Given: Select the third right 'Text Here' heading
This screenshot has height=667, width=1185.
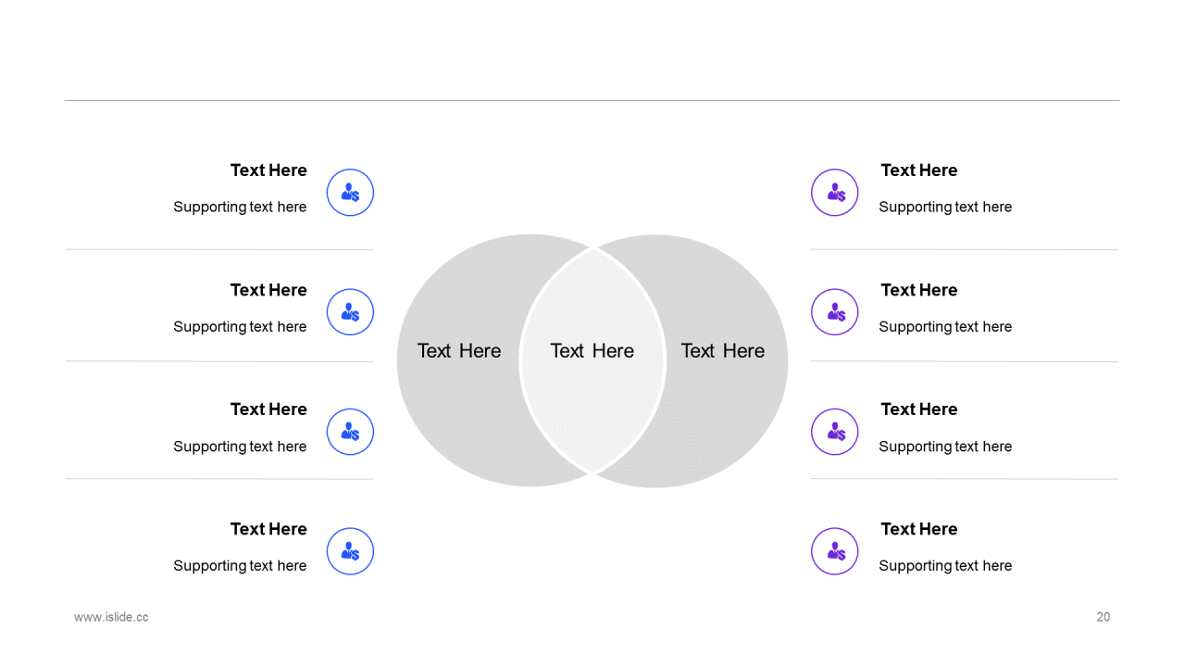Looking at the screenshot, I should [919, 409].
